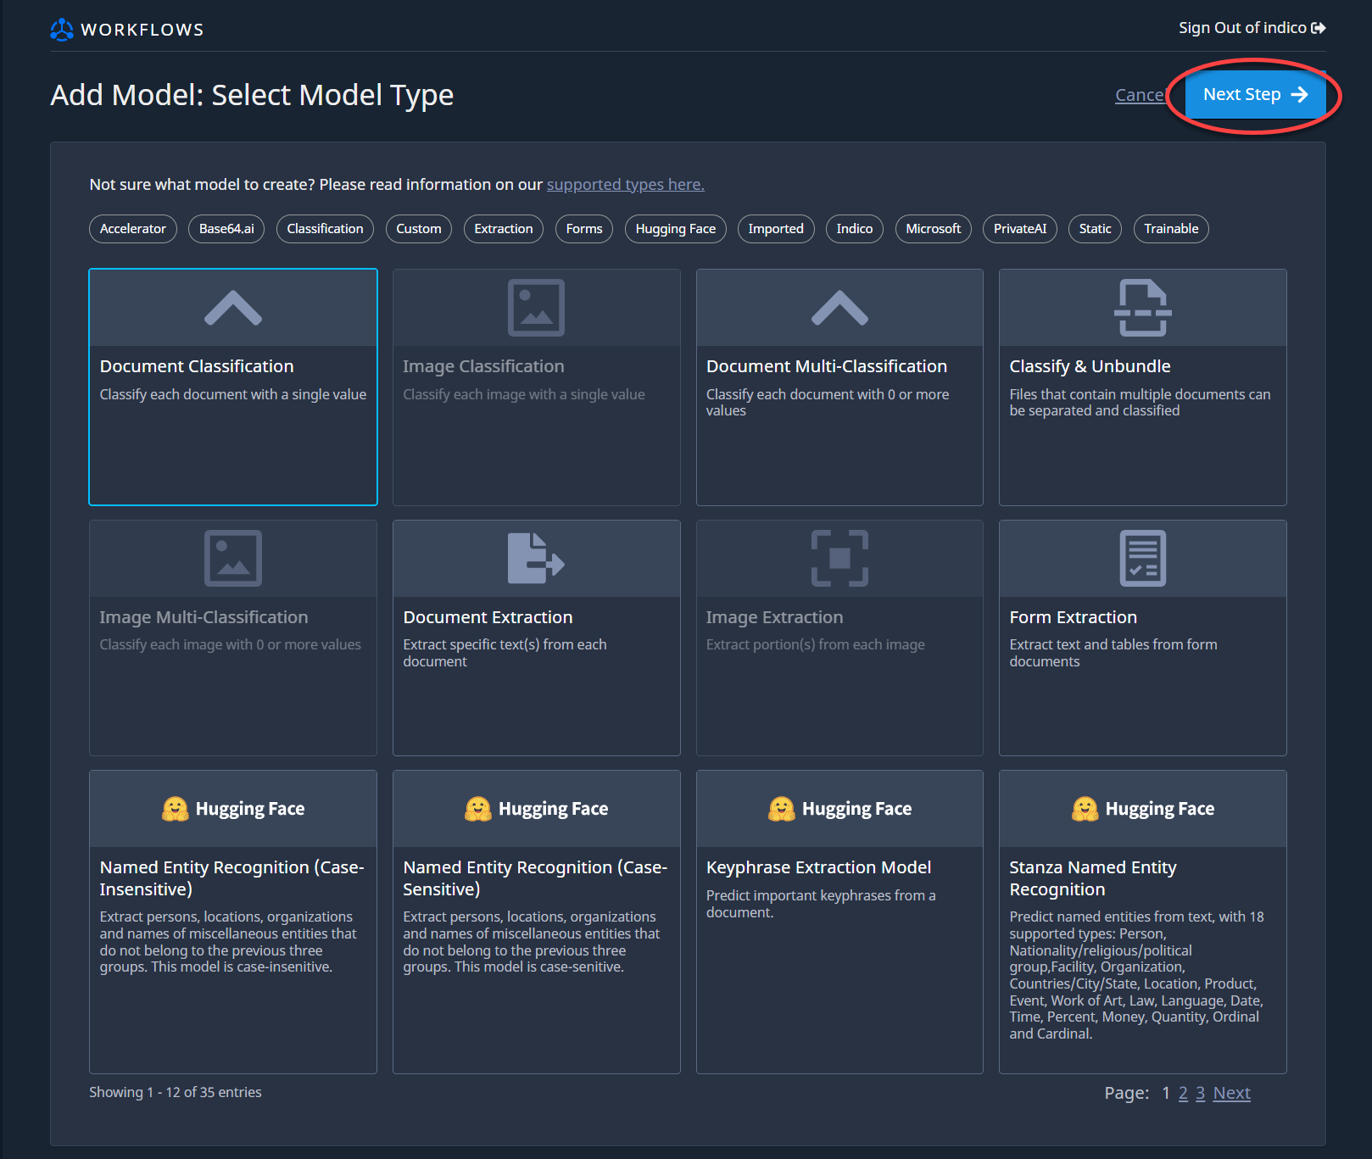Click the Cancel link
This screenshot has width=1372, height=1159.
[1141, 95]
